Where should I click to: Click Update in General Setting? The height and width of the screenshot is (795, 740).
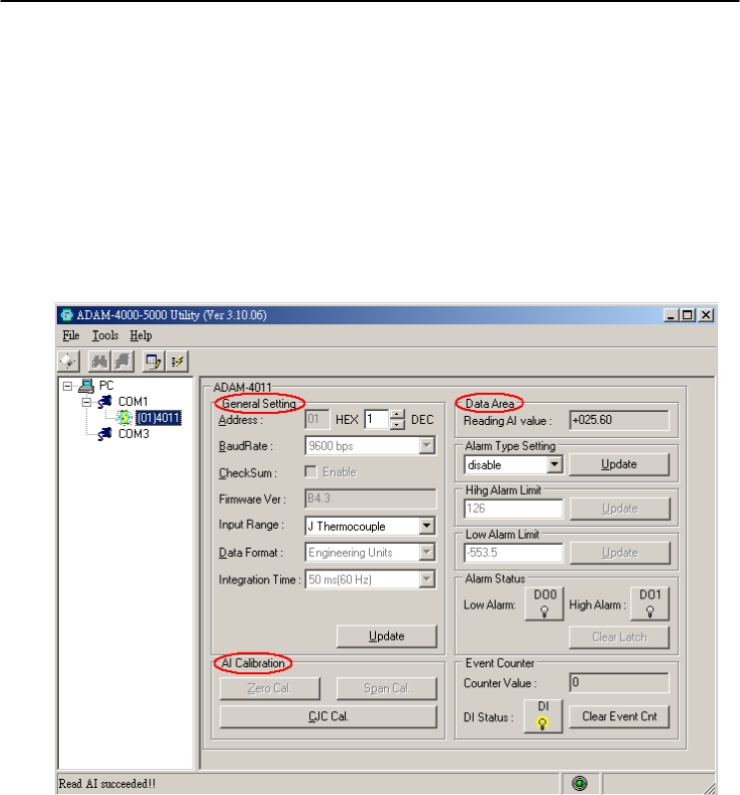[386, 636]
